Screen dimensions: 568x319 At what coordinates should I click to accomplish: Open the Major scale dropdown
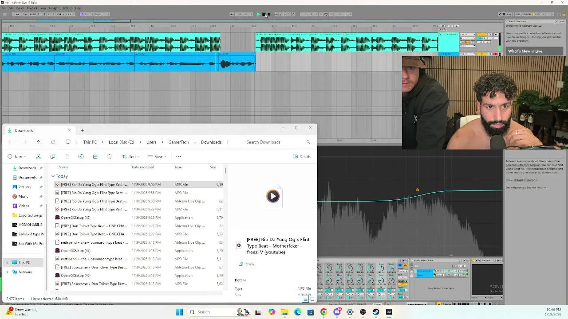tap(102, 14)
